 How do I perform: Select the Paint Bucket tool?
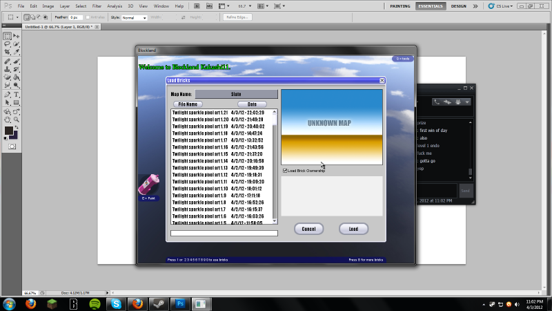point(16,77)
